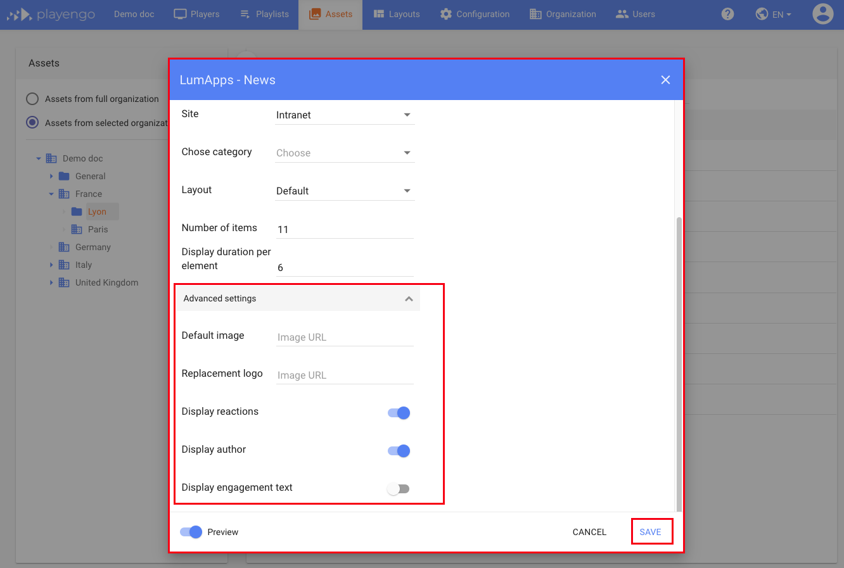Open the Organization tab
The image size is (844, 568).
coord(563,14)
